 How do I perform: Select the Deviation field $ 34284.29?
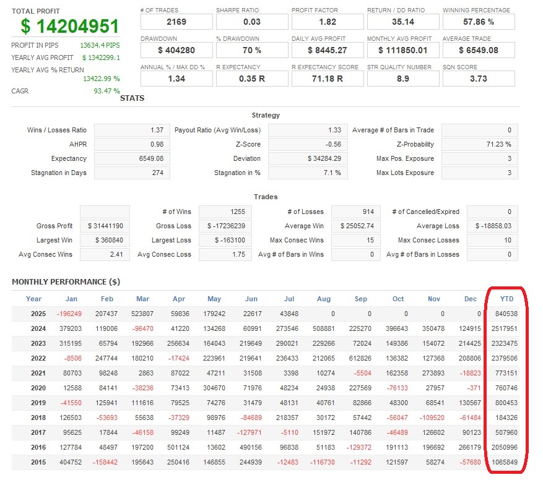[308, 158]
